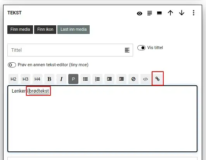Clear formatting with the prohibition icon
Screen dimensions: 206x160
133,79
